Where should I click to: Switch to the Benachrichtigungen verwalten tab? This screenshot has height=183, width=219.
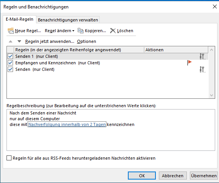tap(68, 20)
